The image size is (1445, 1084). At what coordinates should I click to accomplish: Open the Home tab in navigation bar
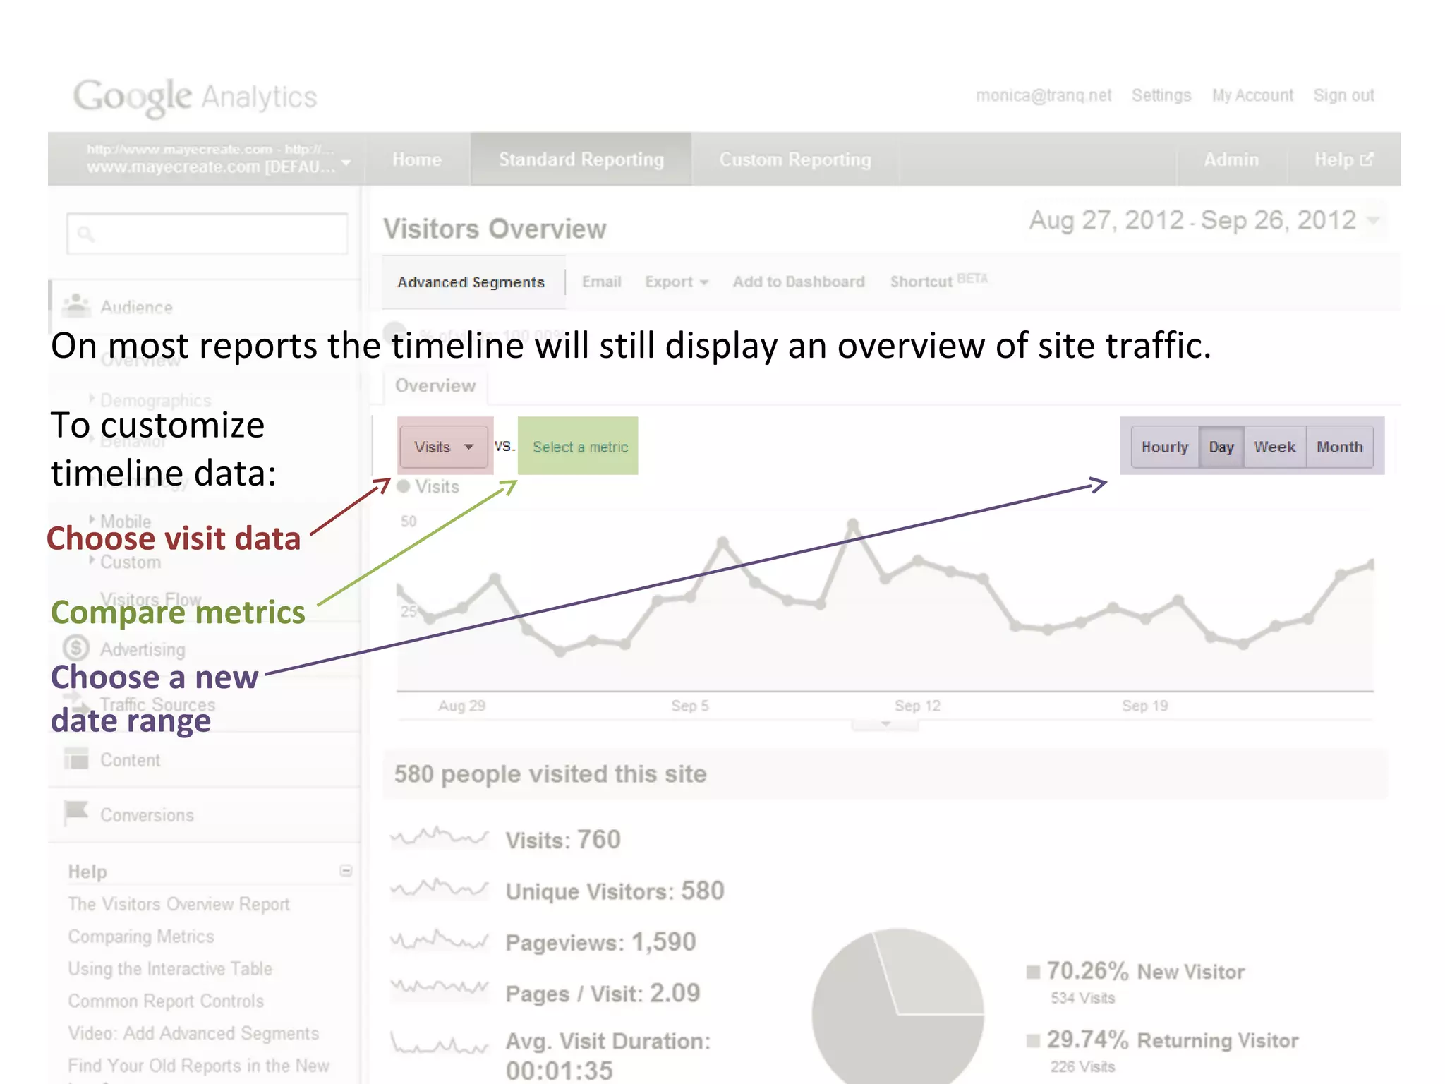[417, 159]
